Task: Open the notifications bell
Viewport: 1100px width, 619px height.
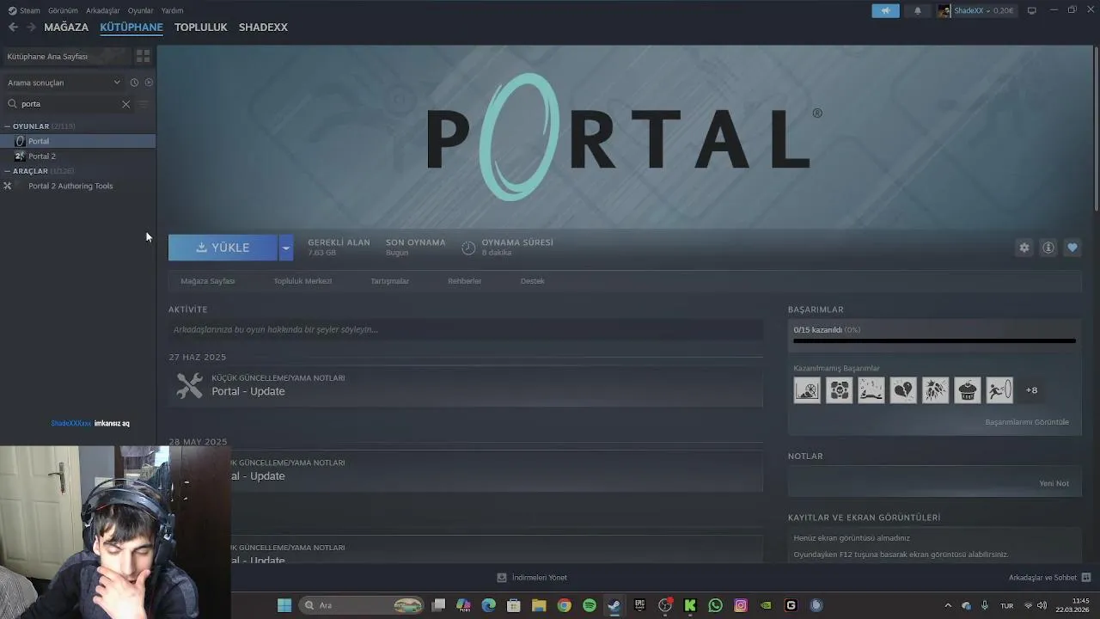Action: 918,10
